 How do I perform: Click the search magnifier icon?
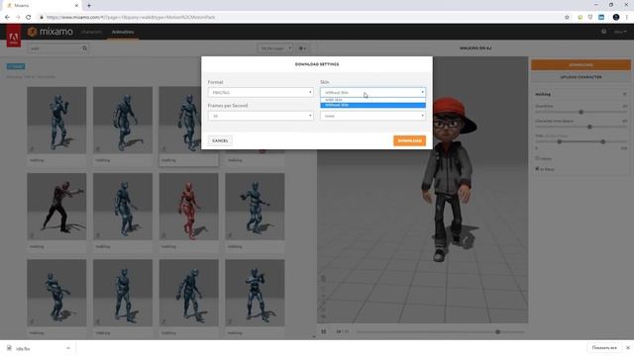(84, 48)
